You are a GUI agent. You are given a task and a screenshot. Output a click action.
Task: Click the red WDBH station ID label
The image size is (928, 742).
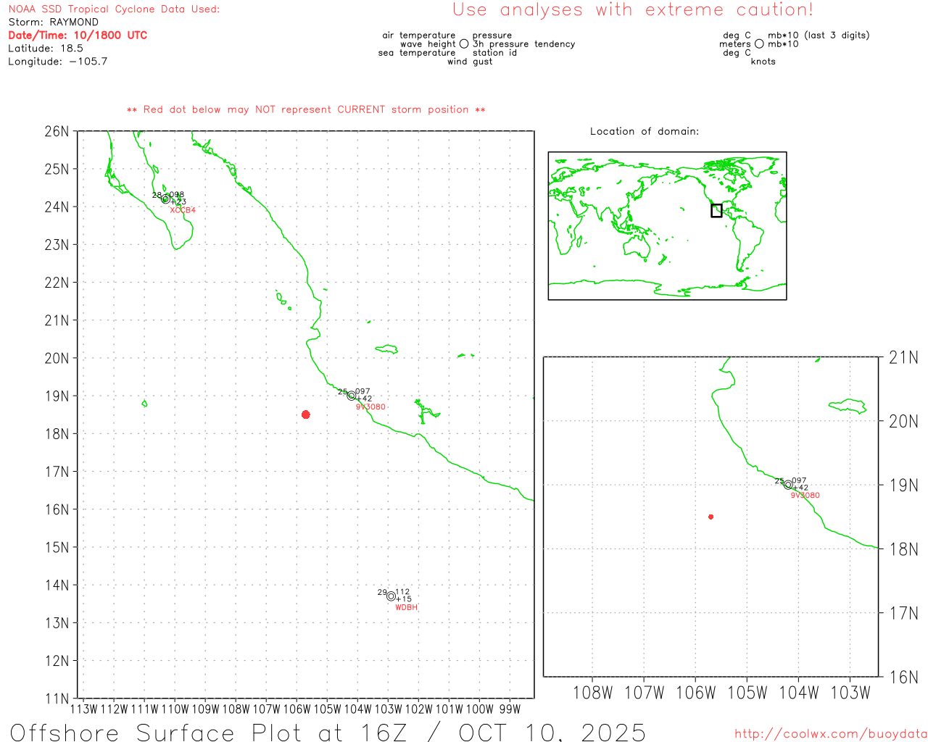click(406, 607)
